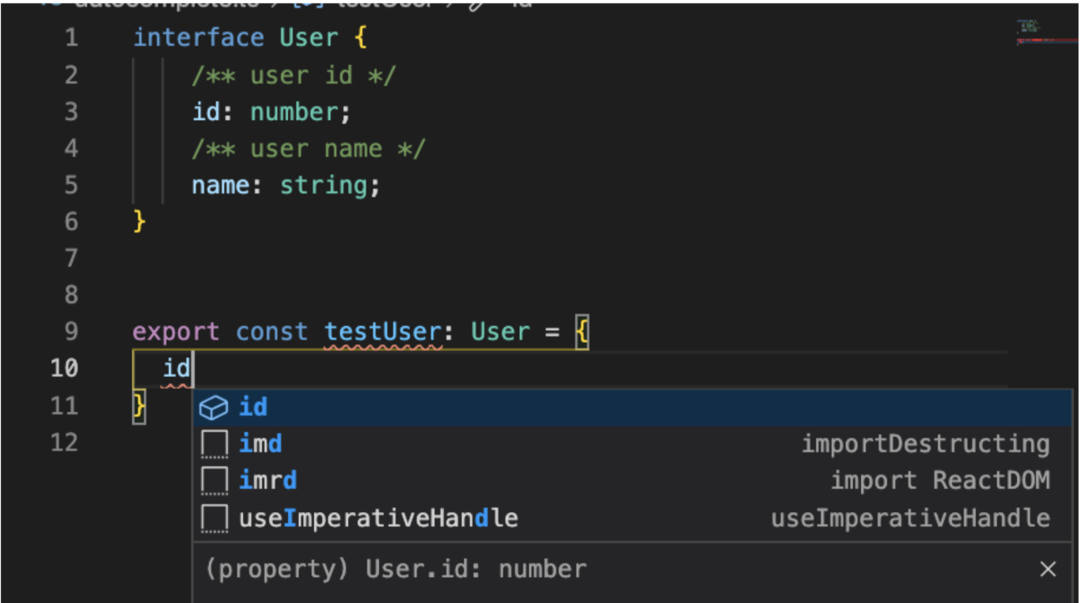Click the snippet icon beside useImperativeHandle
Screen dimensions: 1081x603
click(214, 518)
